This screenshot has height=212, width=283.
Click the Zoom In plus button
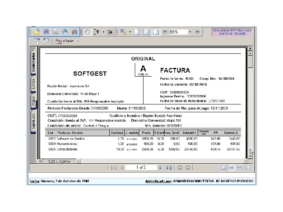197,32
